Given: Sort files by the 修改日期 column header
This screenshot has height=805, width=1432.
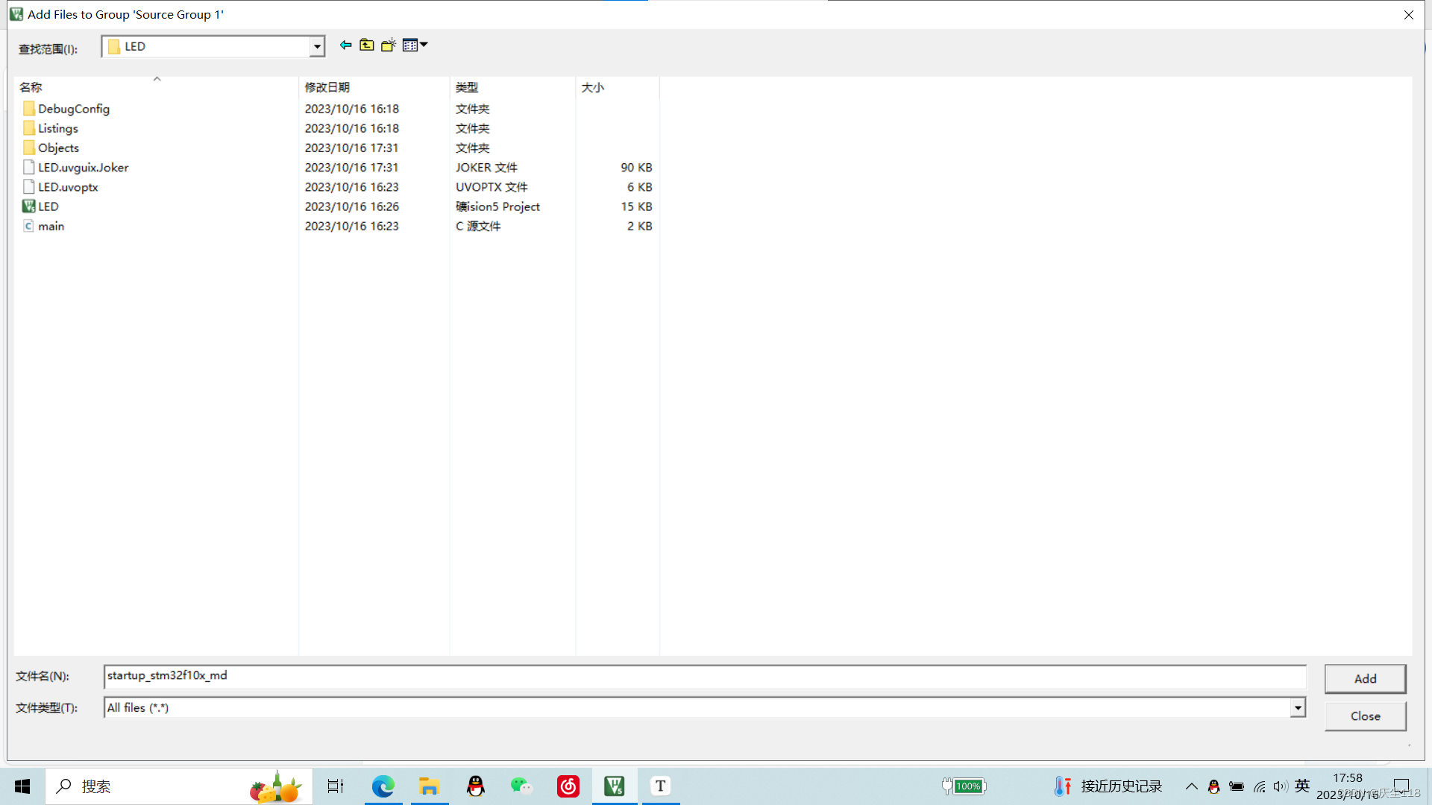Looking at the screenshot, I should pyautogui.click(x=327, y=87).
